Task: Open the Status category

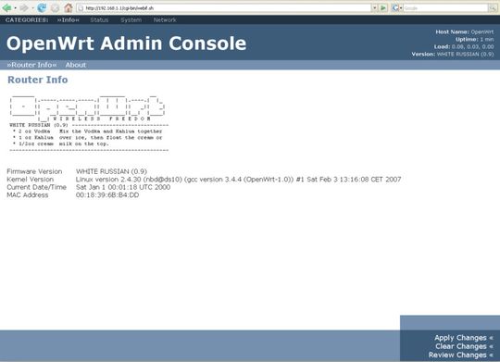Action: [99, 19]
